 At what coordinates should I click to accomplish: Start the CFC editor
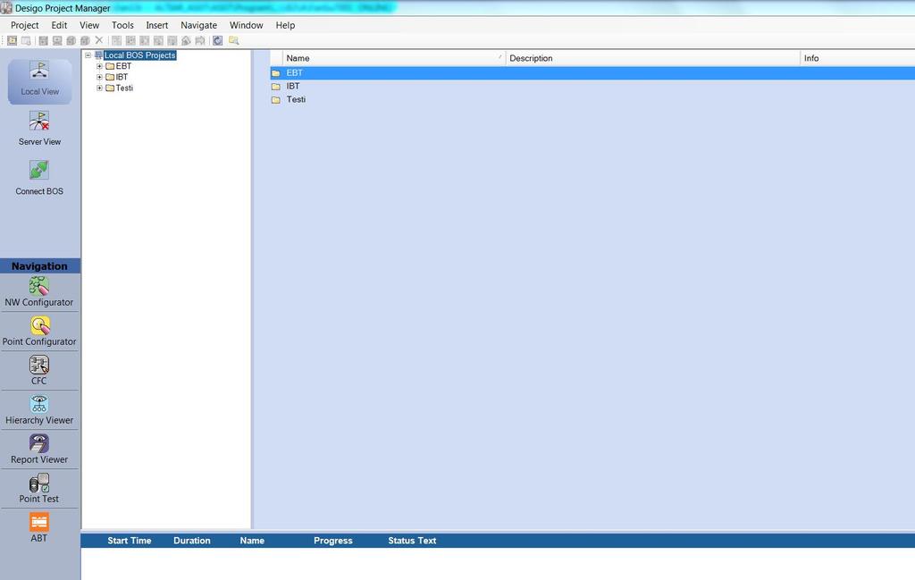tap(39, 370)
